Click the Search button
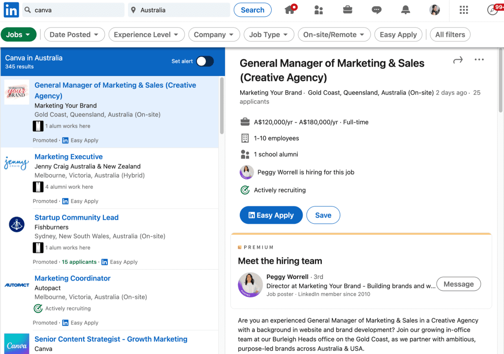Image resolution: width=504 pixels, height=354 pixels. click(x=252, y=10)
